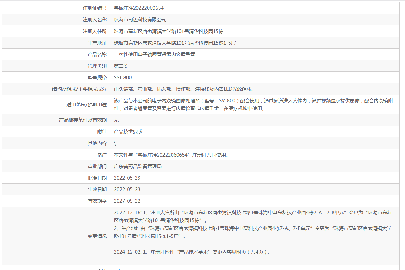The height and width of the screenshot is (270, 405).
Task: Select the value 广东省药品监督管理局
Action: tap(138, 166)
